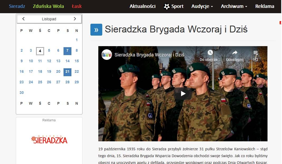This screenshot has width=282, height=164.
Task: Click the blue double-arrow icon beside the title
Action: 96,30
